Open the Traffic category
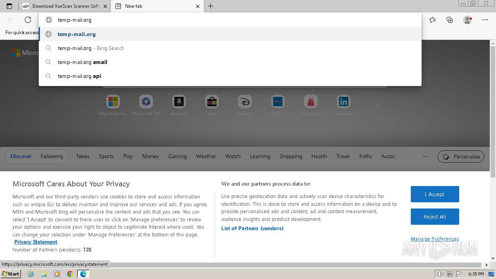 point(365,156)
